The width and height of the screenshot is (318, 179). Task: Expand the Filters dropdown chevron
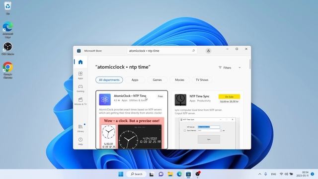[239, 68]
